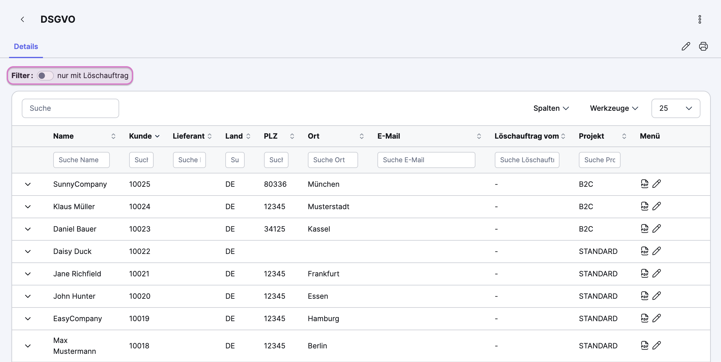
Task: Toggle the 'nur mit Löschauftrag' filter
Action: pos(45,75)
